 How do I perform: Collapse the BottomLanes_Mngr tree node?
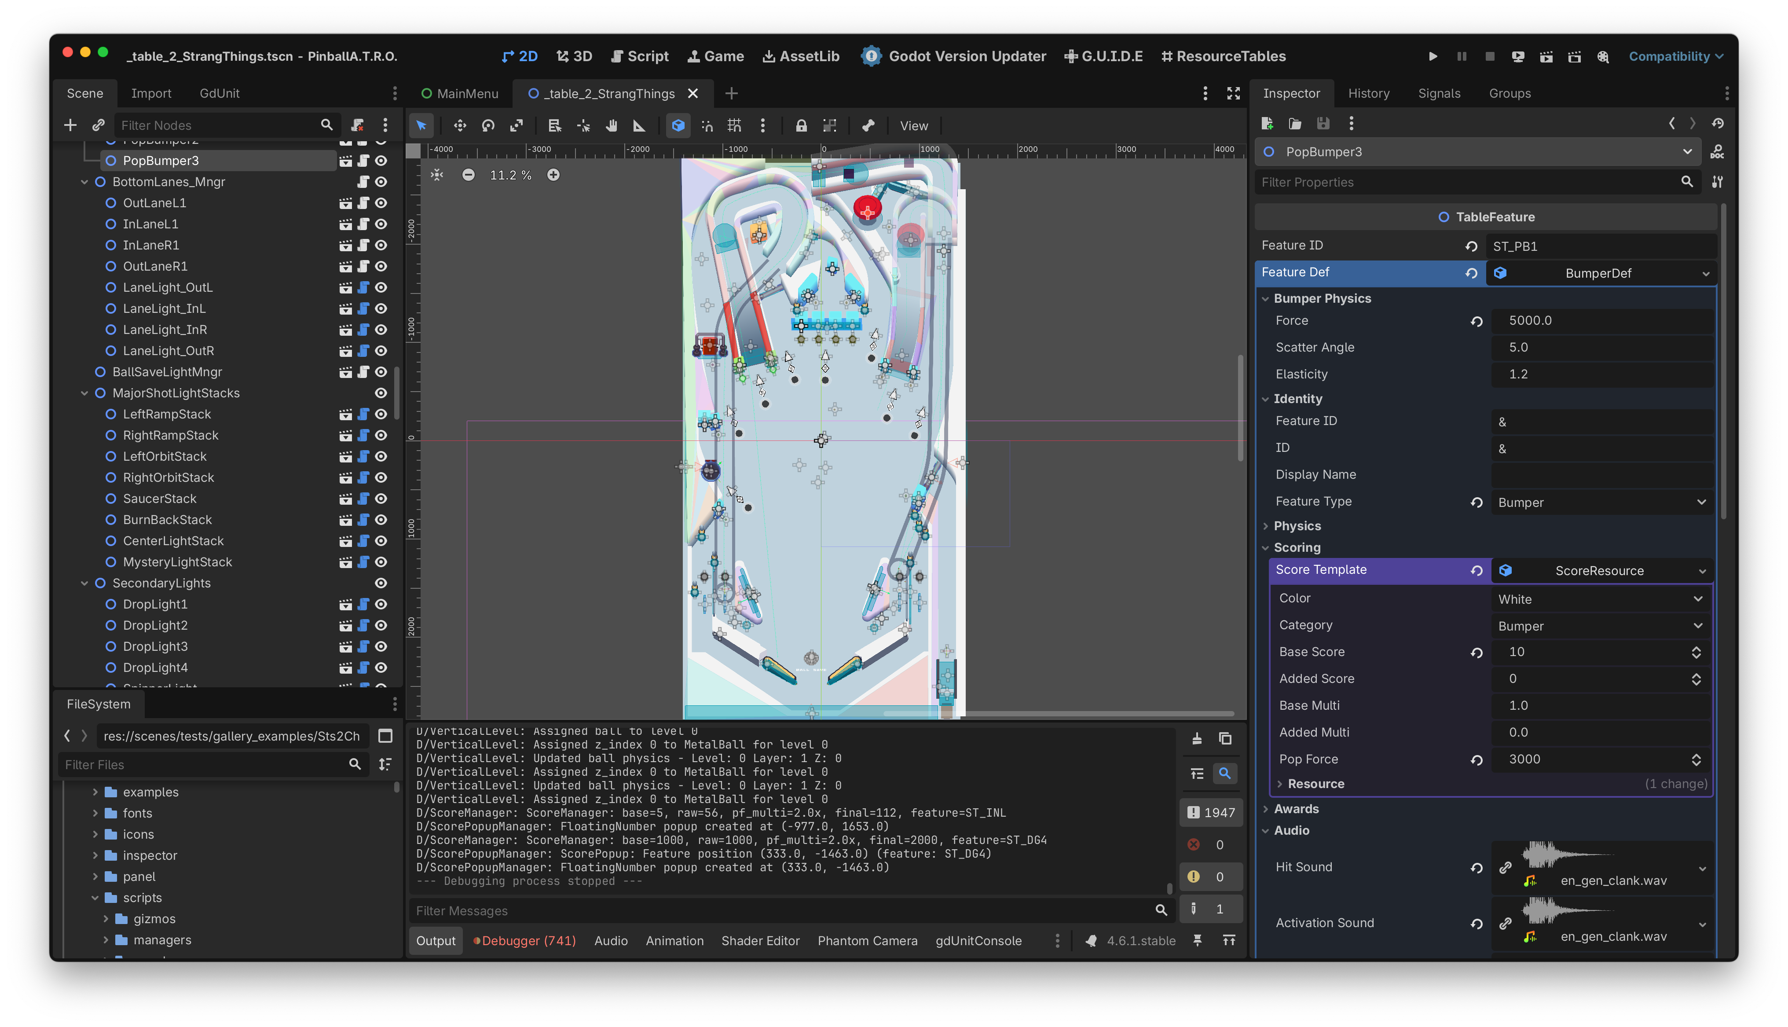[84, 182]
